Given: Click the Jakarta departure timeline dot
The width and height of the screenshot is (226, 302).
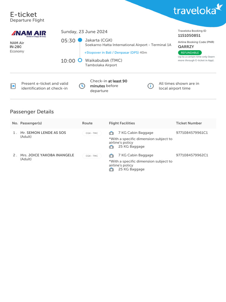Looking at the screenshot, I should (x=80, y=40).
